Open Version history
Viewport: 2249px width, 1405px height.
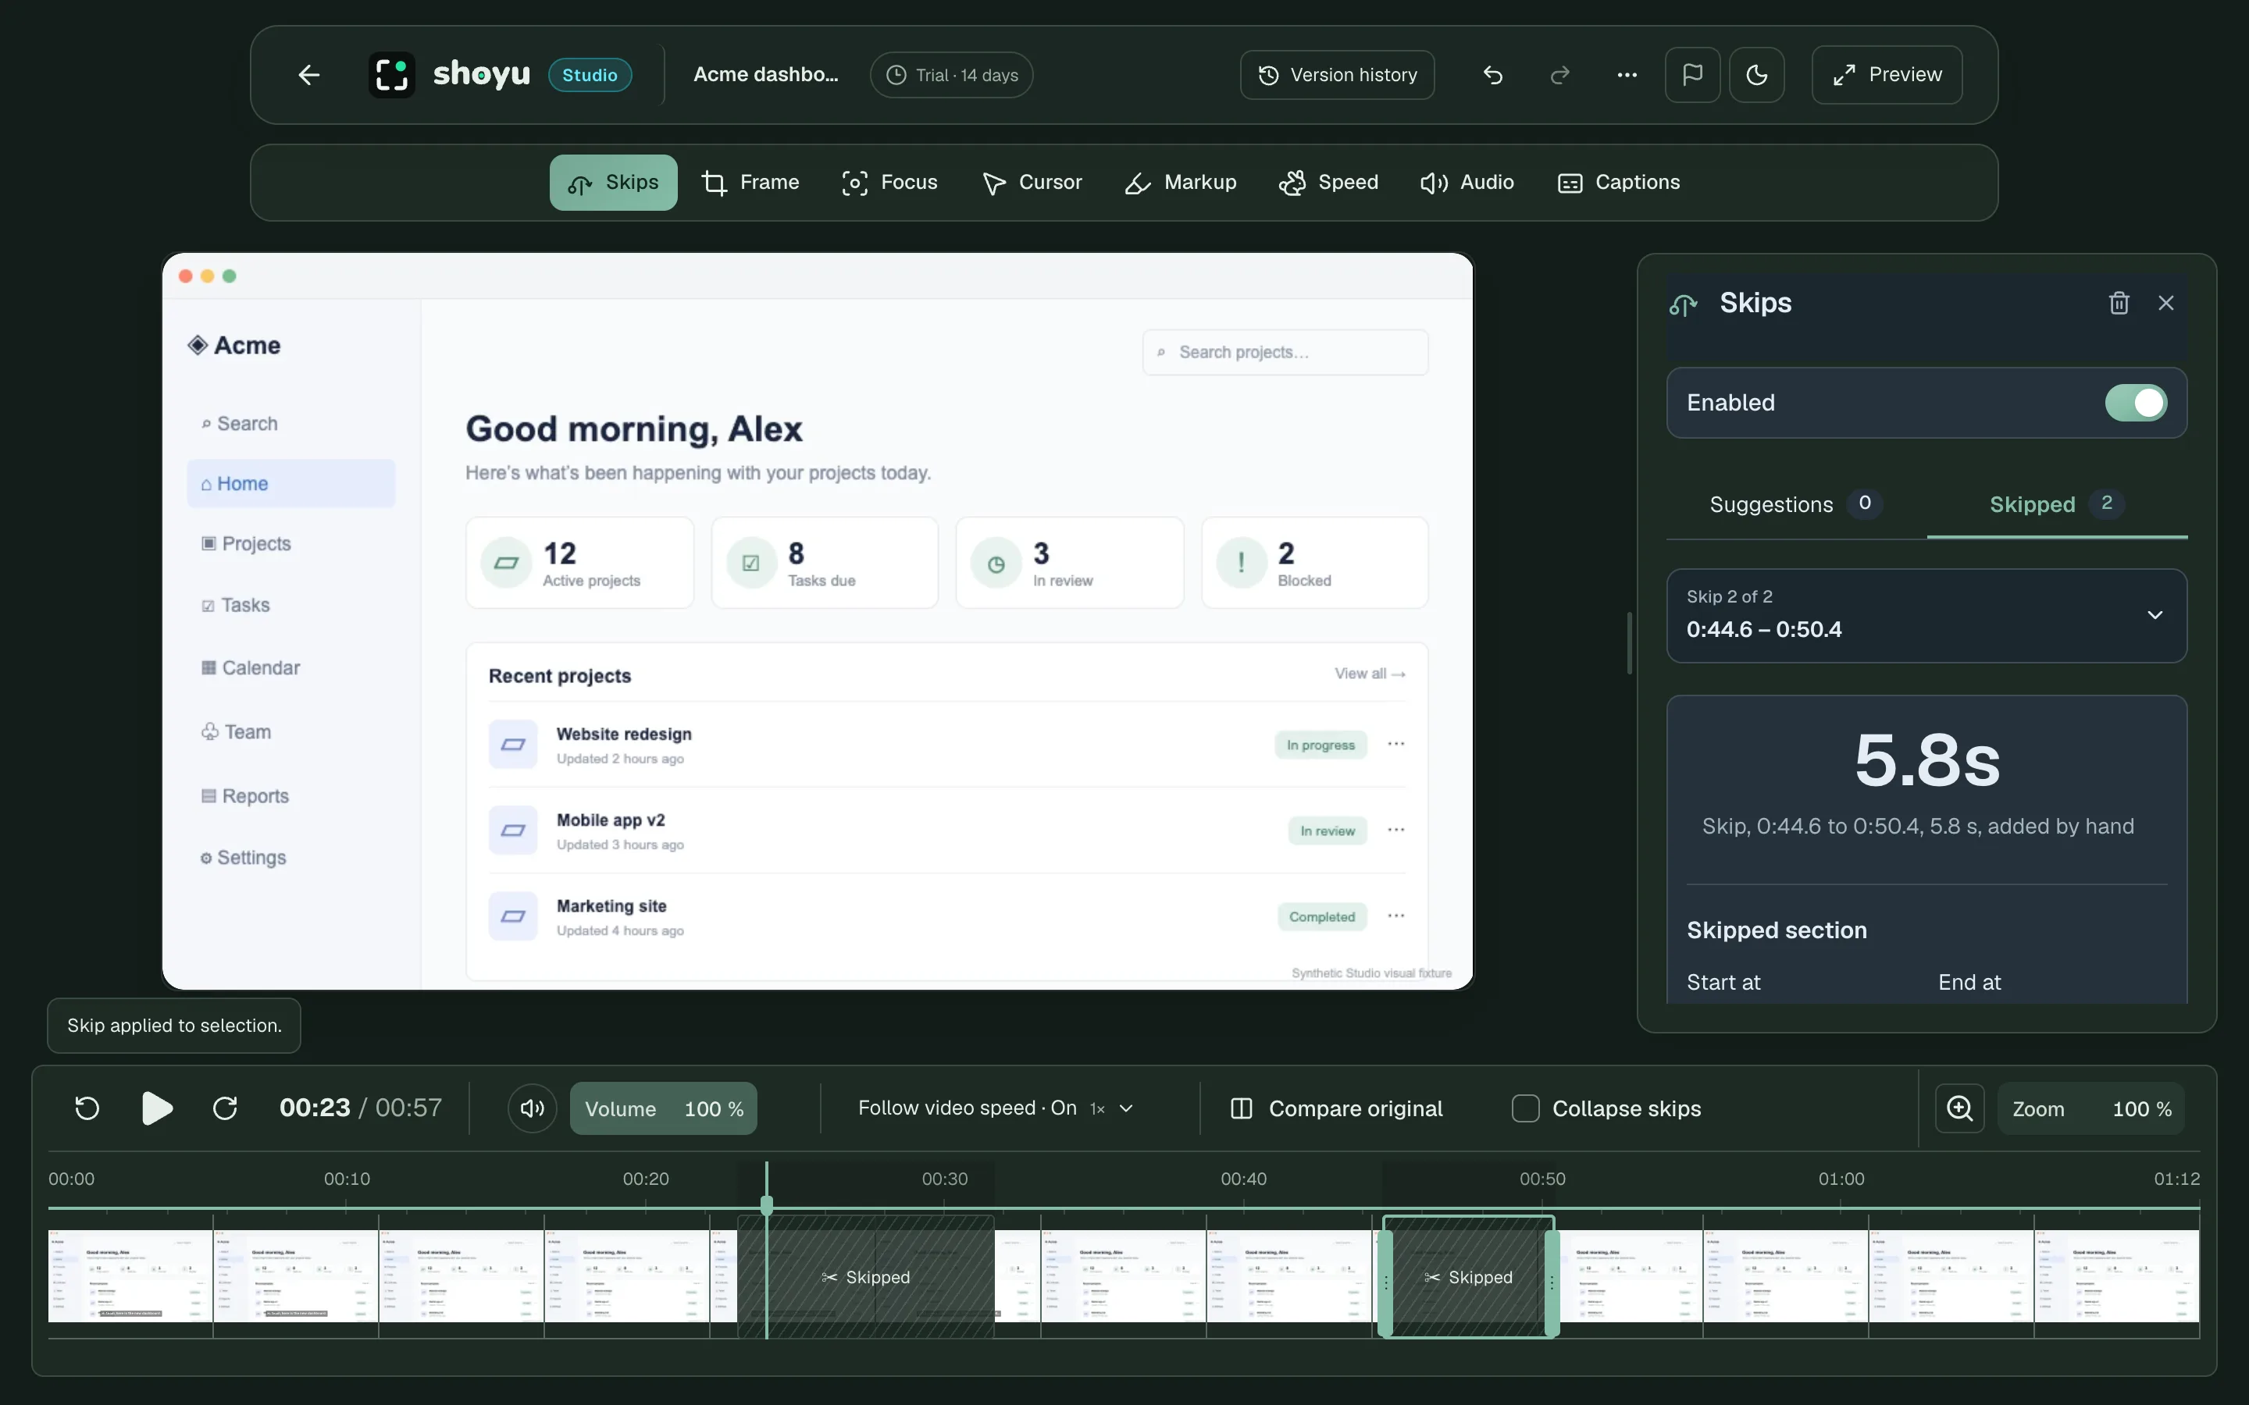1338,75
